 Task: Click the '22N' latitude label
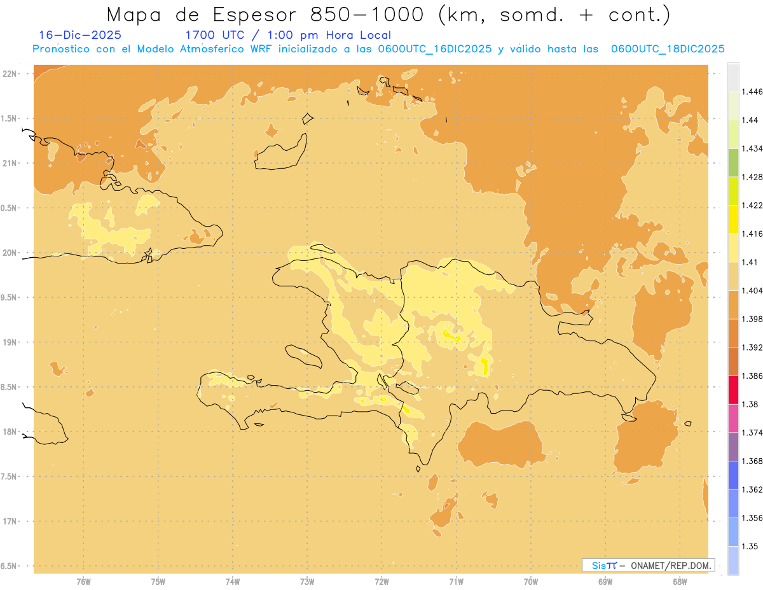10,73
